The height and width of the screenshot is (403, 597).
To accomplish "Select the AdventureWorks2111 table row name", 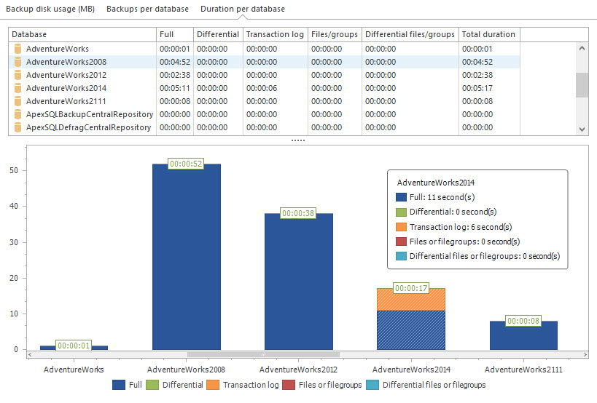I will point(66,101).
